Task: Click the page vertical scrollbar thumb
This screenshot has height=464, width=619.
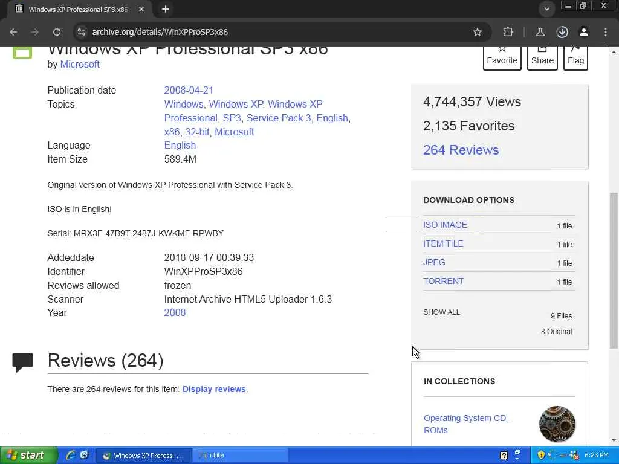Action: [x=614, y=270]
